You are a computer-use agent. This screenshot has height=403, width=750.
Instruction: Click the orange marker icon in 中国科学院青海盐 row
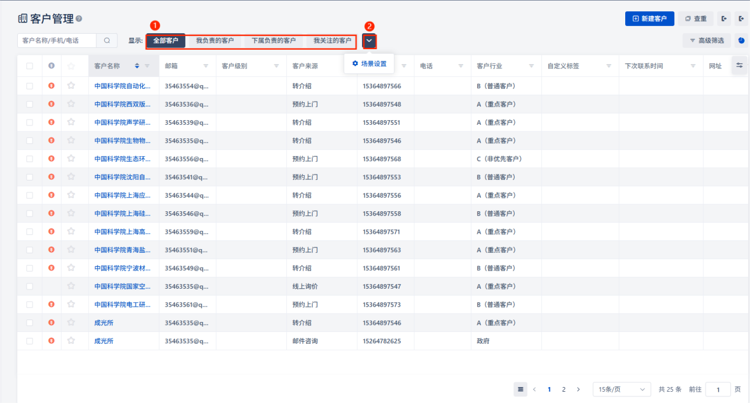point(51,250)
